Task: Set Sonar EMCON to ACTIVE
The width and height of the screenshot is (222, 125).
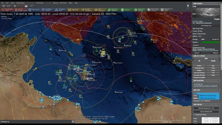Action: pos(206,121)
